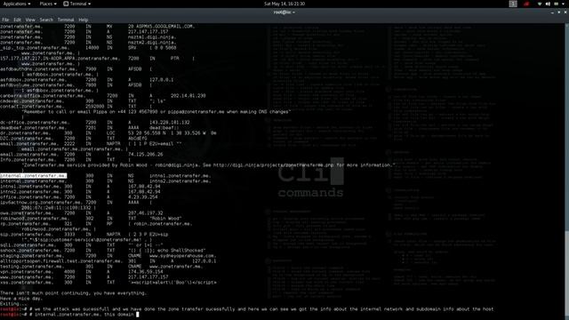Click the last command prompt line cursor
This screenshot has width=569, height=320.
(138, 315)
